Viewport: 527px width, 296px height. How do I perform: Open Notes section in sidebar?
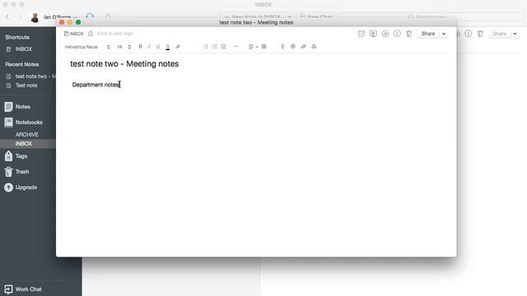click(23, 107)
